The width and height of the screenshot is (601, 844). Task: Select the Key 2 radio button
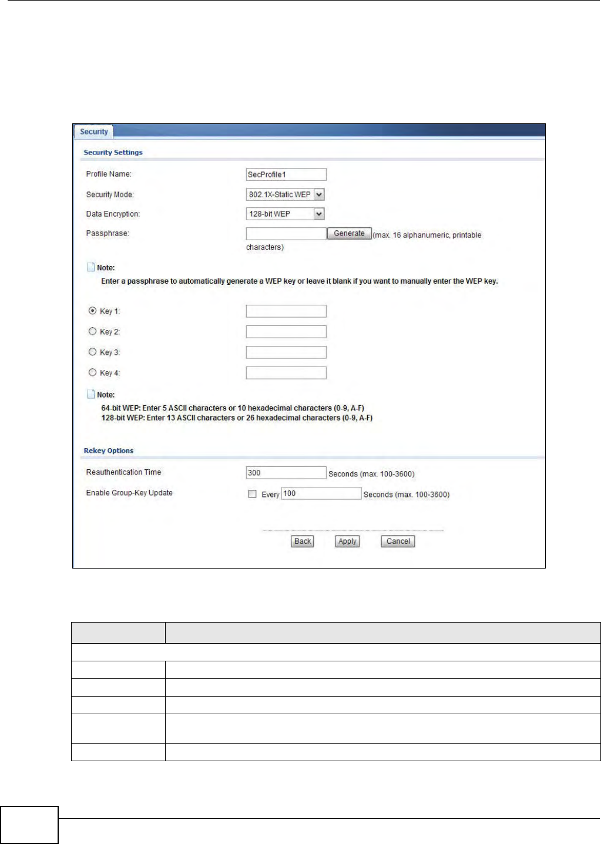(92, 331)
